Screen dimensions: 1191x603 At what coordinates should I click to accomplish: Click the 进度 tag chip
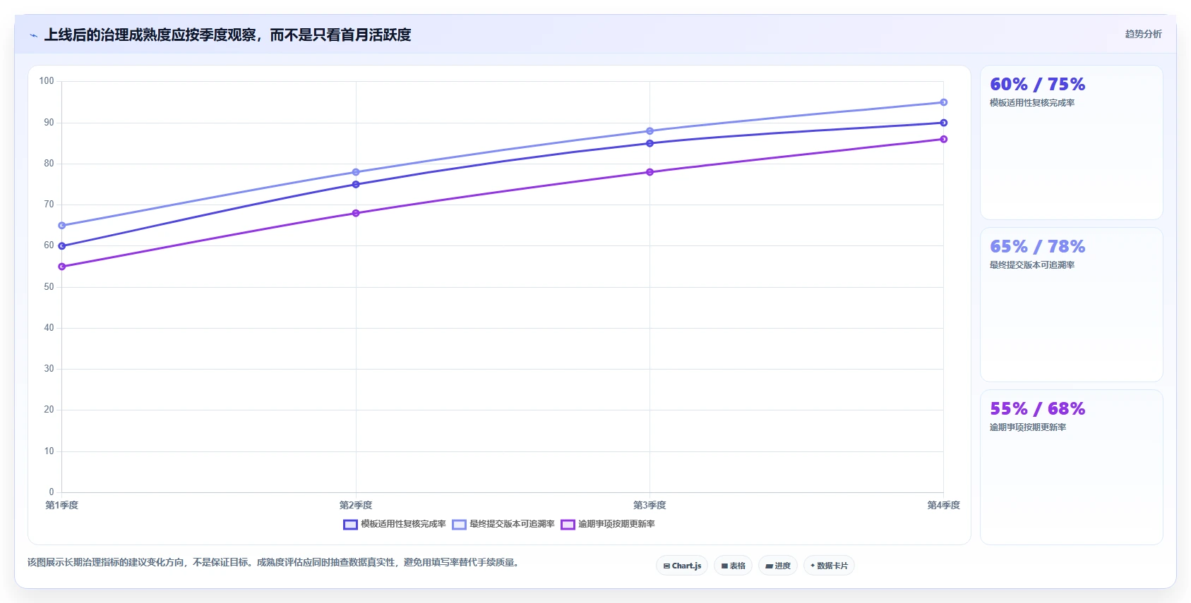point(778,566)
